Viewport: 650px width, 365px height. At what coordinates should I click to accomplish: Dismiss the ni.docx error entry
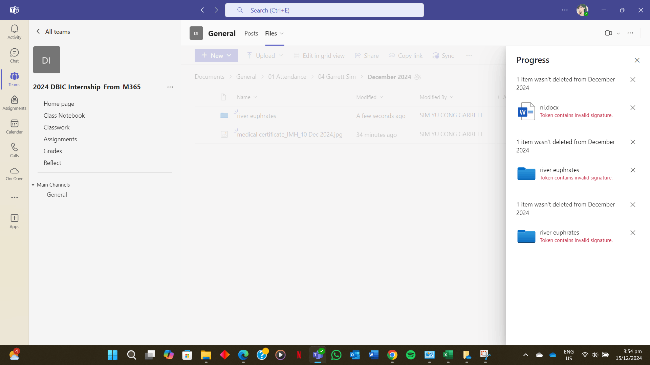(632, 108)
